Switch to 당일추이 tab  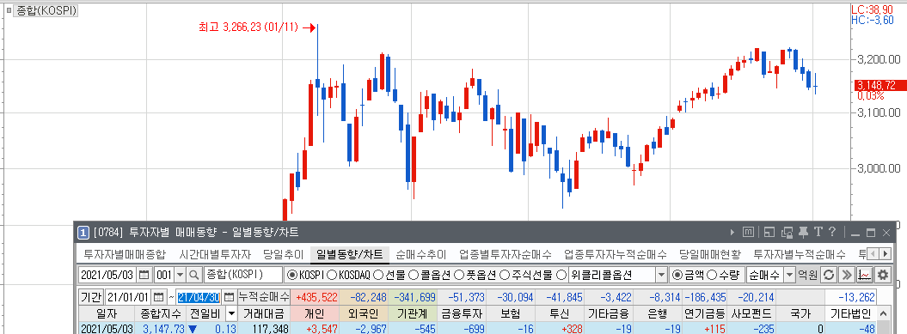[x=283, y=254]
